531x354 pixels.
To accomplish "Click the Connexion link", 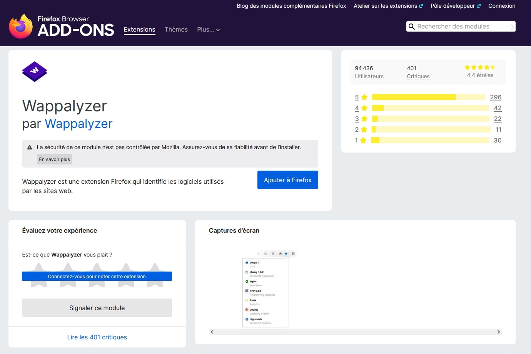I will tap(502, 6).
